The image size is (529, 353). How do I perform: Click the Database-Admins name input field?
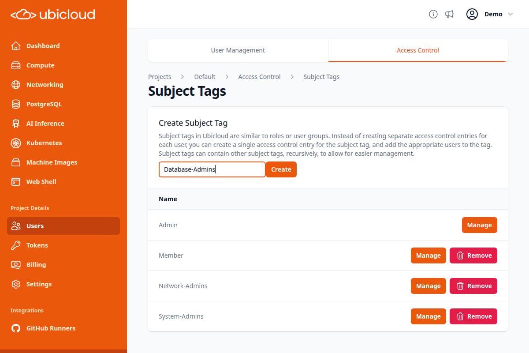point(212,169)
